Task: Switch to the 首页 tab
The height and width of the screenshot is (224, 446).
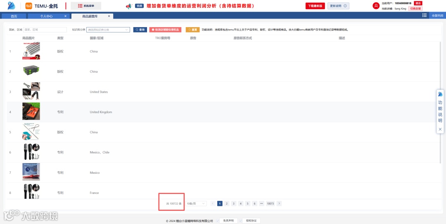Action: [14, 16]
